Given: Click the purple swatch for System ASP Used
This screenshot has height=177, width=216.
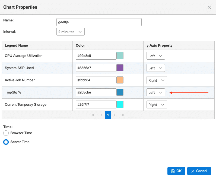Looking at the screenshot, I should (x=120, y=68).
